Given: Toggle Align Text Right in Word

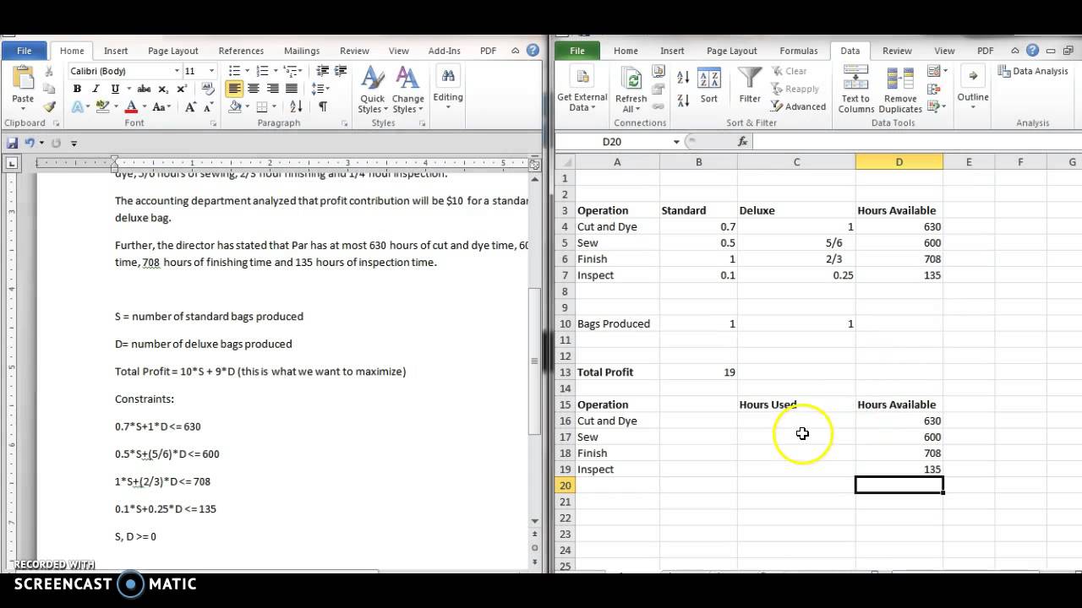Looking at the screenshot, I should click(272, 90).
